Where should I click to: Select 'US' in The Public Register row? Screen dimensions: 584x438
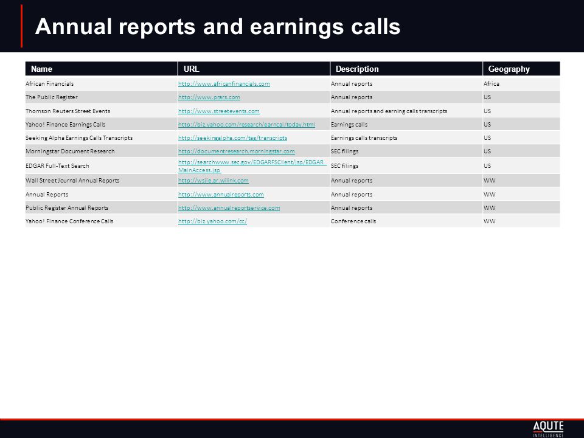pos(487,97)
